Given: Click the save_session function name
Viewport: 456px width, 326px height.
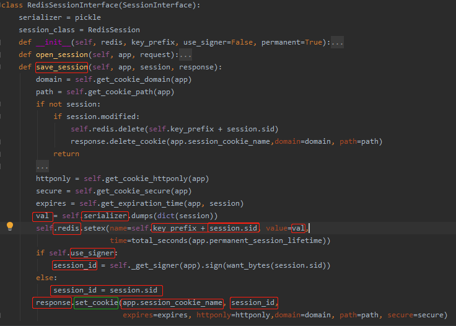Looking at the screenshot, I should coord(62,67).
